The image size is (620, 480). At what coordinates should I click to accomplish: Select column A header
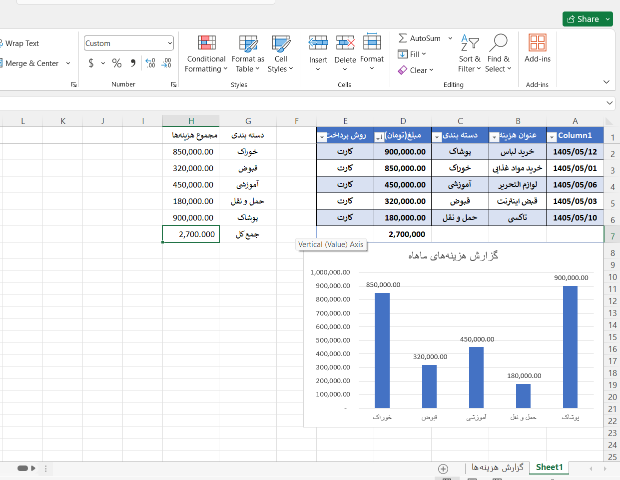pos(575,121)
